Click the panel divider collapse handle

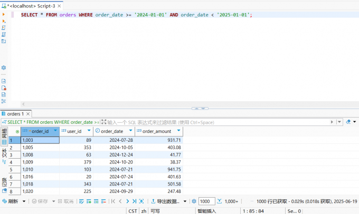click(200, 109)
